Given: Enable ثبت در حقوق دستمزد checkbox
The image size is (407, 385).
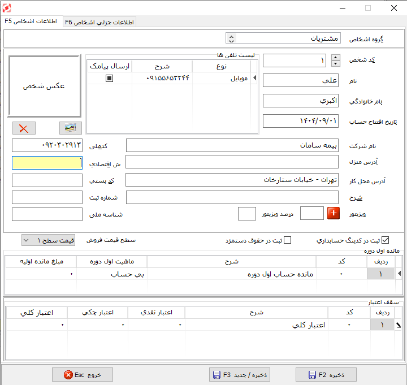Looking at the screenshot, I should click(x=287, y=240).
